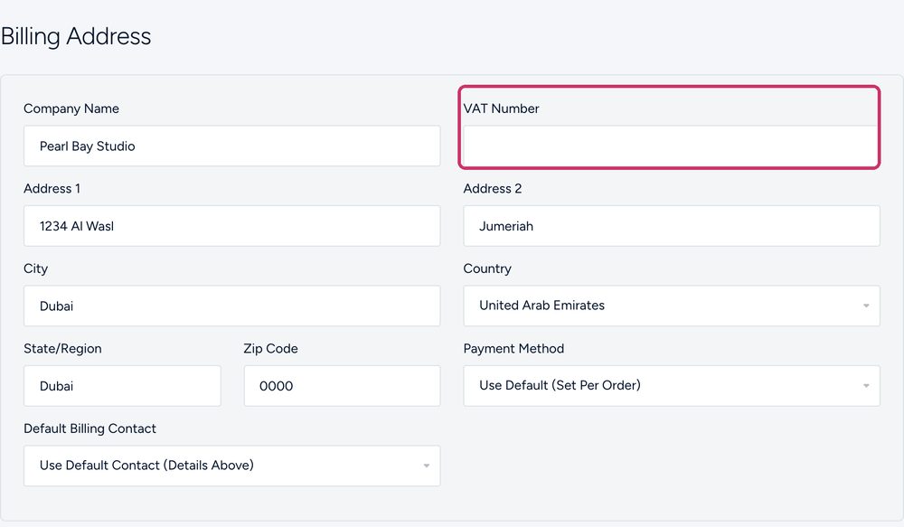Open the Country dropdown

click(672, 306)
